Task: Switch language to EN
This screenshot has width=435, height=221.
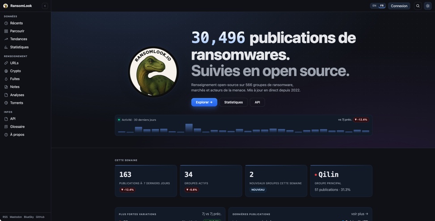Action: point(374,6)
